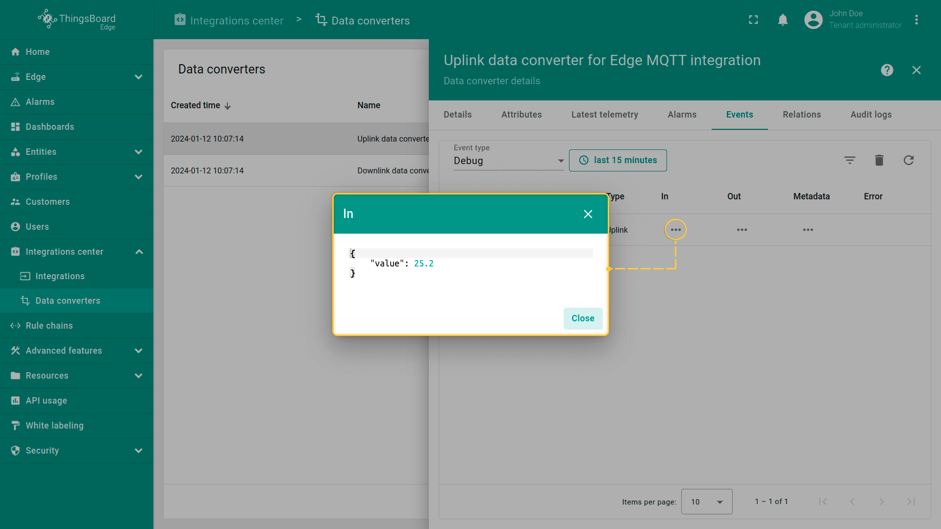Switch to the Audit logs tab
The width and height of the screenshot is (941, 529).
click(x=870, y=115)
